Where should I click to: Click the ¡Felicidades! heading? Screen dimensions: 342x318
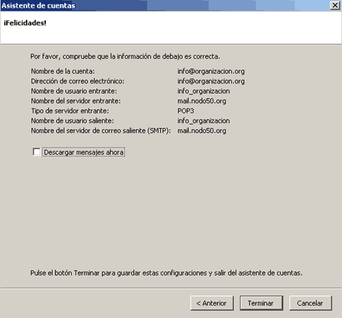coord(25,23)
